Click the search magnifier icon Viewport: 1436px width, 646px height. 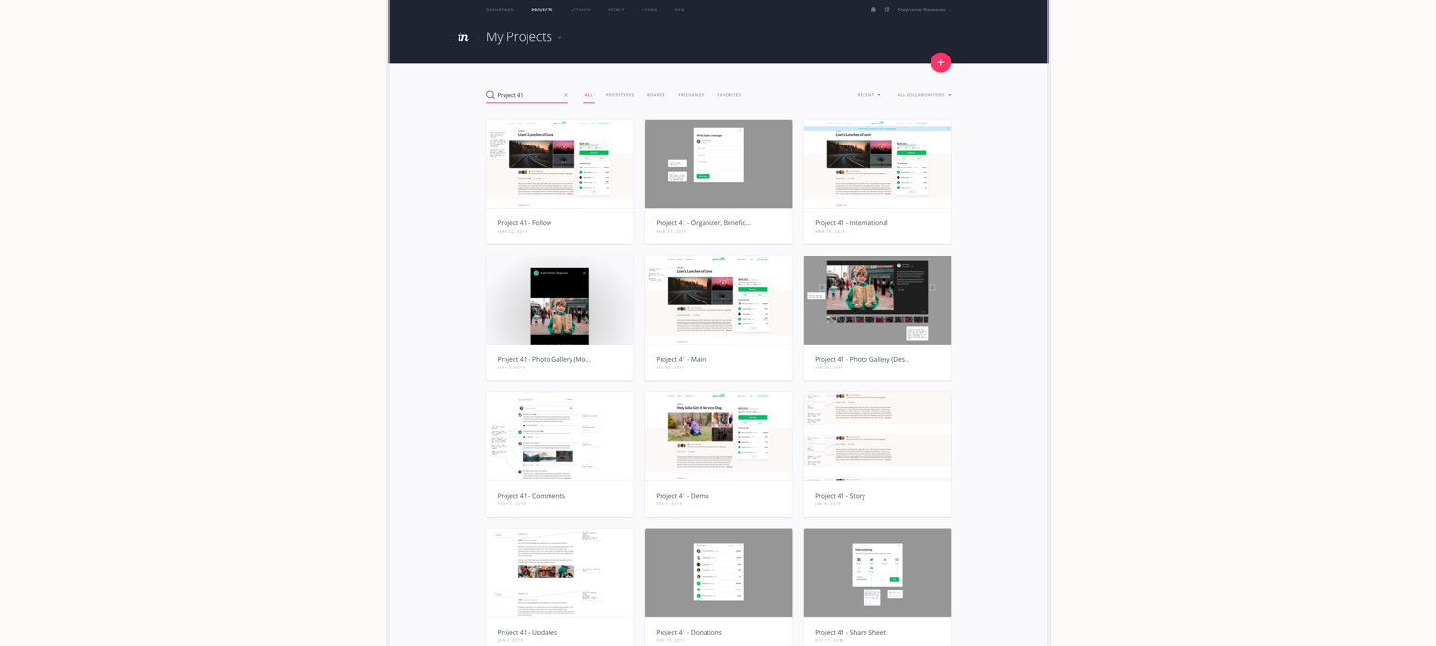[x=491, y=95]
